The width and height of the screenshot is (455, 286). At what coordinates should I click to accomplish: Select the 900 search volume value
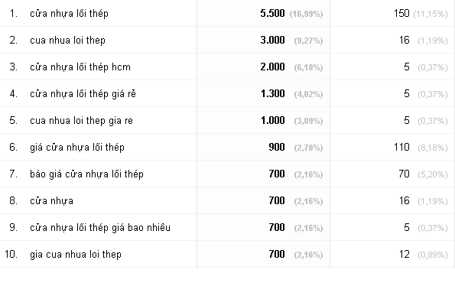pyautogui.click(x=277, y=147)
